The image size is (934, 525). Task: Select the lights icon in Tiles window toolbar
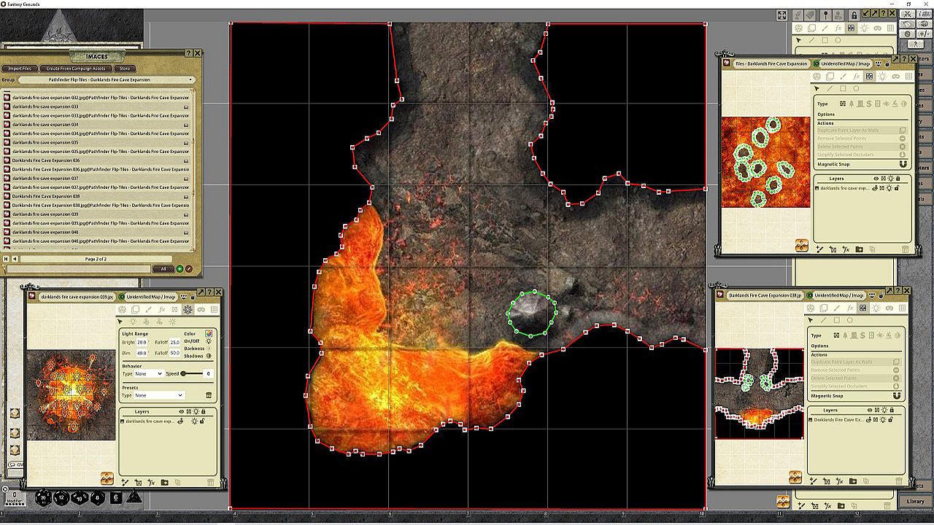pos(882,76)
